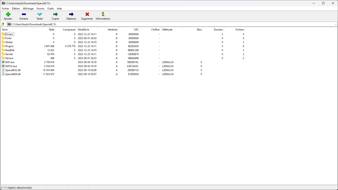Click the size value 11 023 872
338x190 pixels.
(48, 74)
